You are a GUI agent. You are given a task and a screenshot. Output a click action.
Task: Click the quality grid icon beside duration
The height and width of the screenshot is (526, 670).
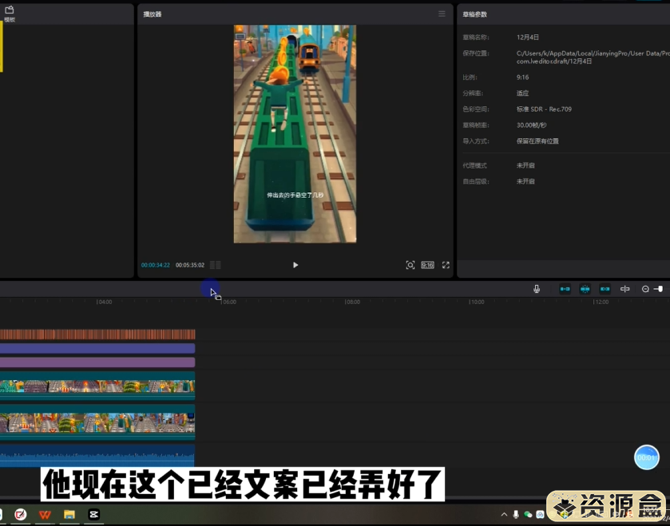[x=216, y=265]
